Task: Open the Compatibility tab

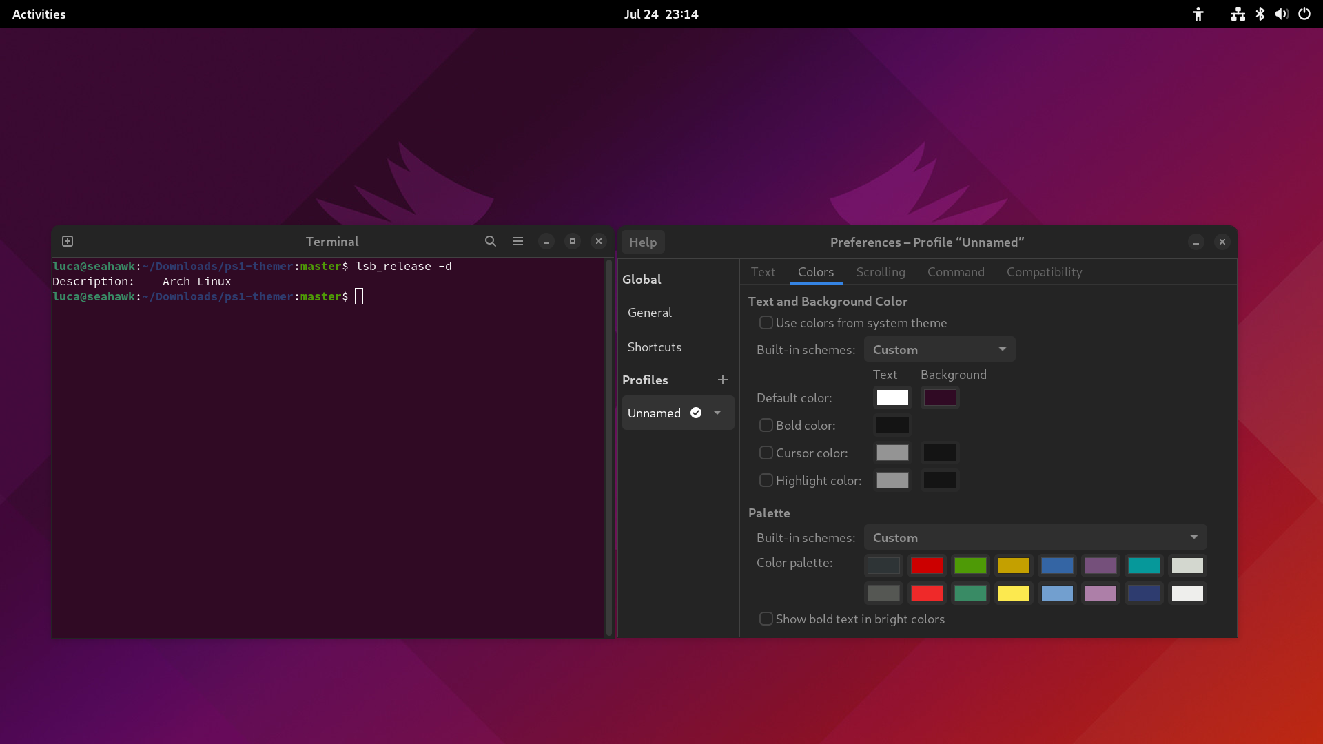Action: tap(1043, 272)
